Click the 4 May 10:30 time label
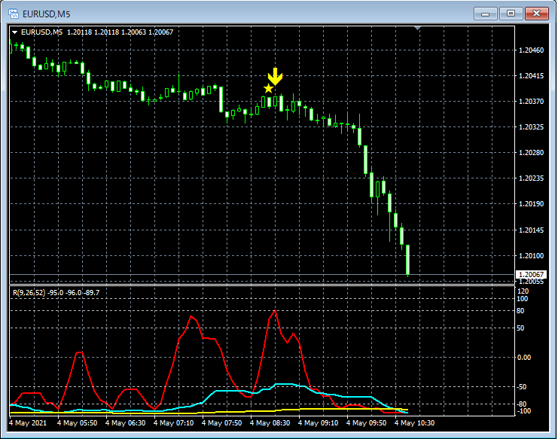The width and height of the screenshot is (558, 439). [415, 423]
